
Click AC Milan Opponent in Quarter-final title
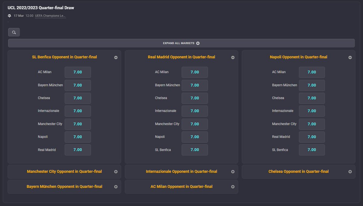point(181,186)
